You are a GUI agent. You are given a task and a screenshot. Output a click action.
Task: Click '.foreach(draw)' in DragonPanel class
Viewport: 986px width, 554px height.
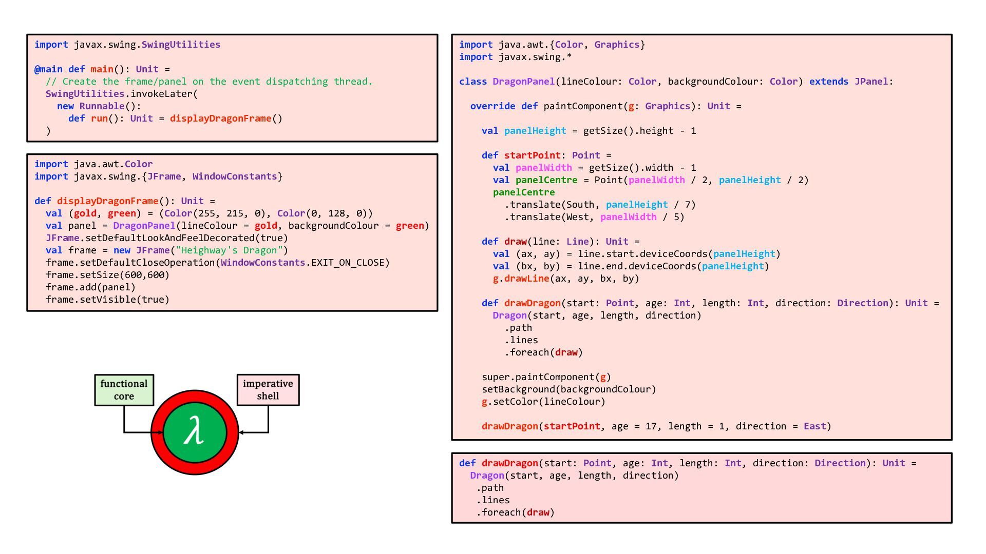544,352
